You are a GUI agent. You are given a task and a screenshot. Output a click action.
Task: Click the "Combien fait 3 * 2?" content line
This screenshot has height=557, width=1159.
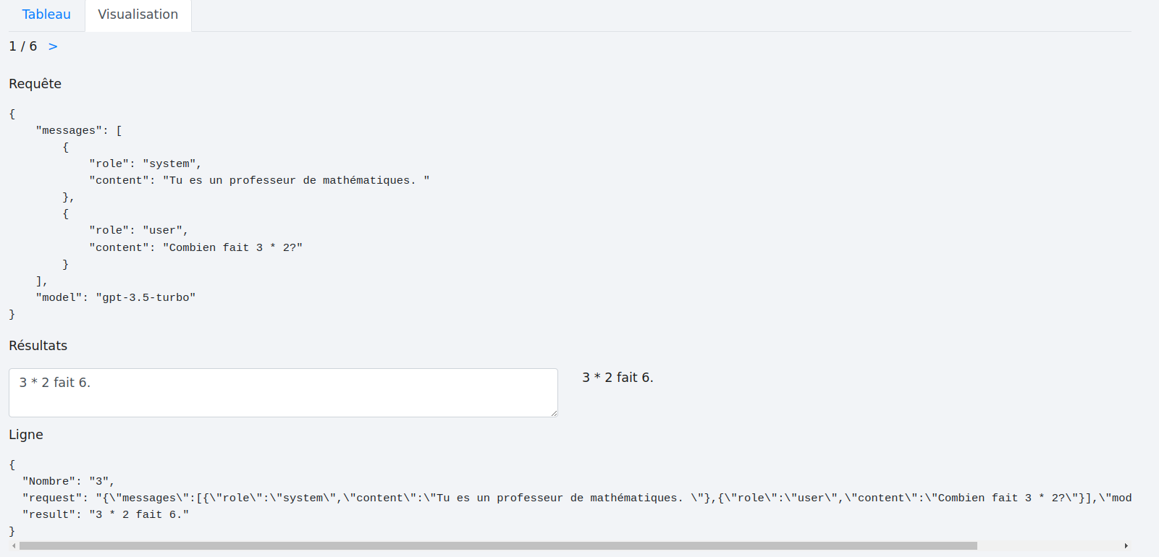[195, 247]
